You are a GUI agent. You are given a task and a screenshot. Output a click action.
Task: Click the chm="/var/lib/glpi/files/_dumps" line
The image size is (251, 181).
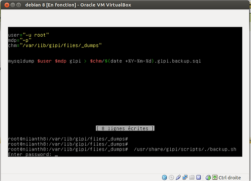click(55, 45)
